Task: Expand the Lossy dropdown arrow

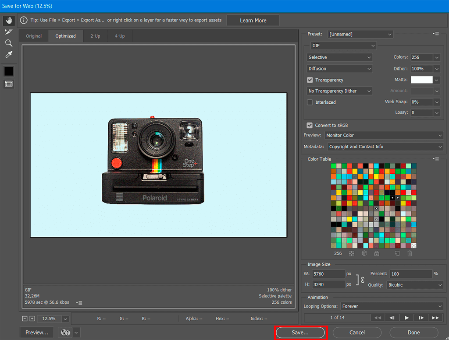Action: pos(437,113)
